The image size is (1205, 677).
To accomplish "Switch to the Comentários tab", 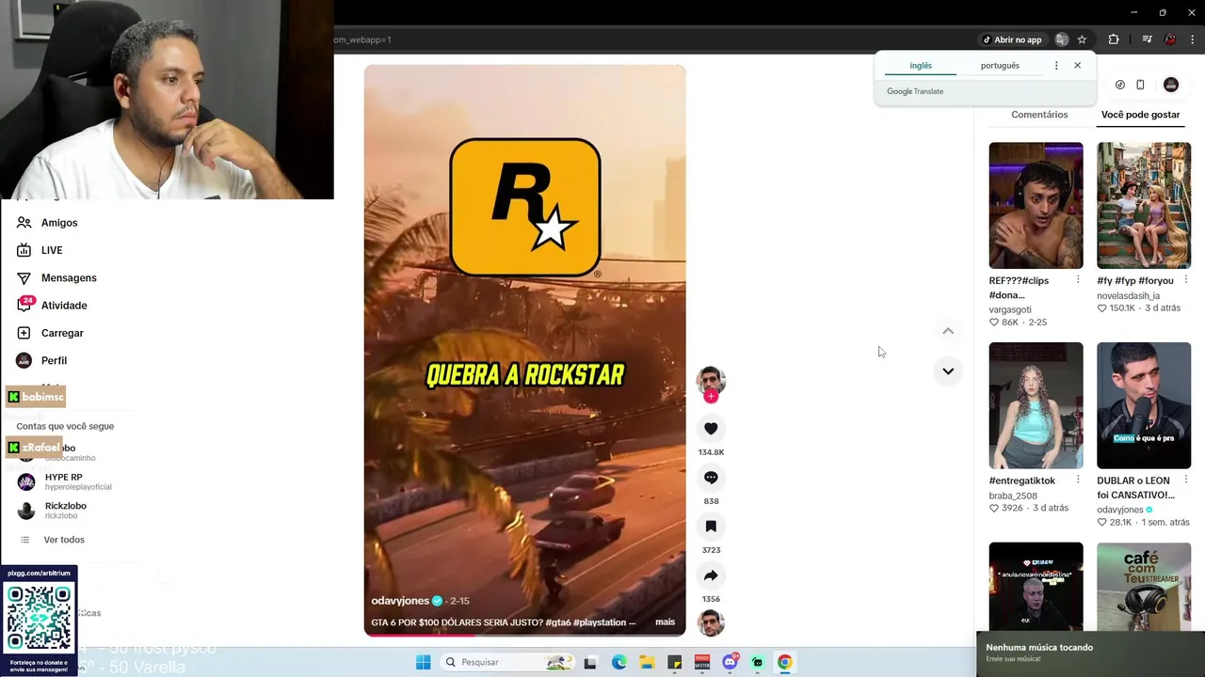I will point(1039,115).
